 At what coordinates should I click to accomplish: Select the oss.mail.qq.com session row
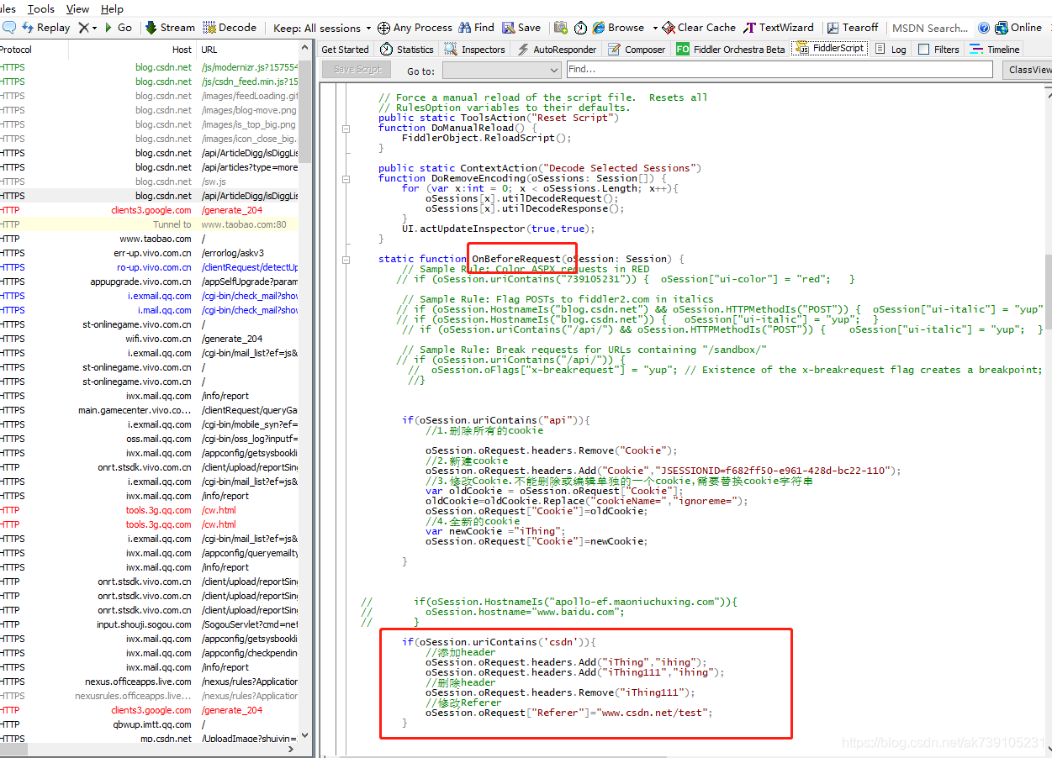[150, 439]
